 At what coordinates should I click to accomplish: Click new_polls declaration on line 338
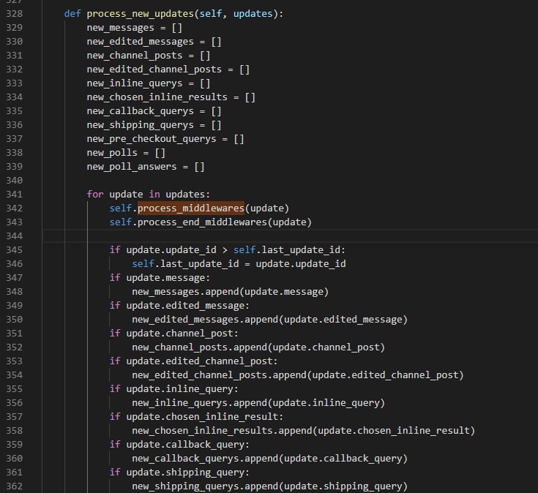click(x=126, y=153)
